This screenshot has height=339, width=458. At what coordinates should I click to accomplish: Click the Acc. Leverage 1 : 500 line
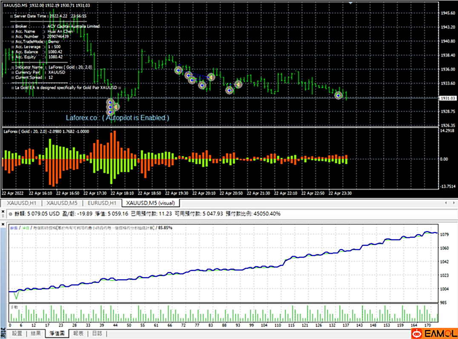[x=36, y=47]
